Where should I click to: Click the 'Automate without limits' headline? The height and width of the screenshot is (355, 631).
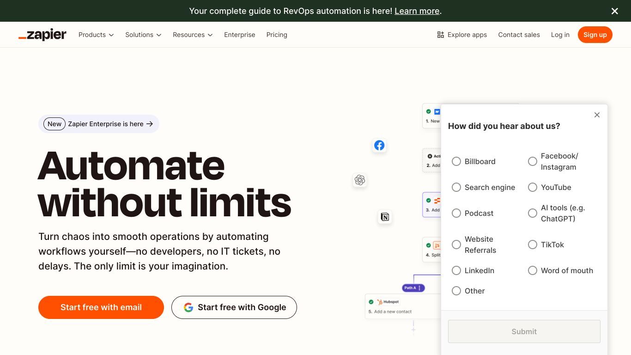pyautogui.click(x=164, y=184)
